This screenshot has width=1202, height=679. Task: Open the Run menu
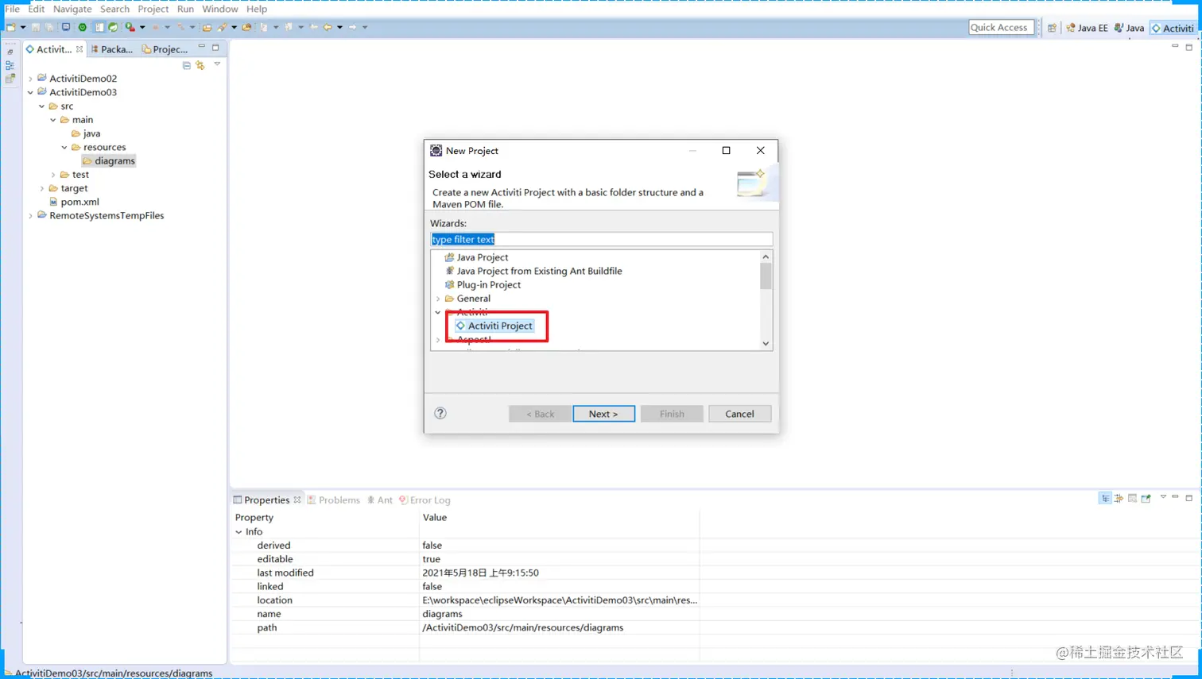[185, 9]
